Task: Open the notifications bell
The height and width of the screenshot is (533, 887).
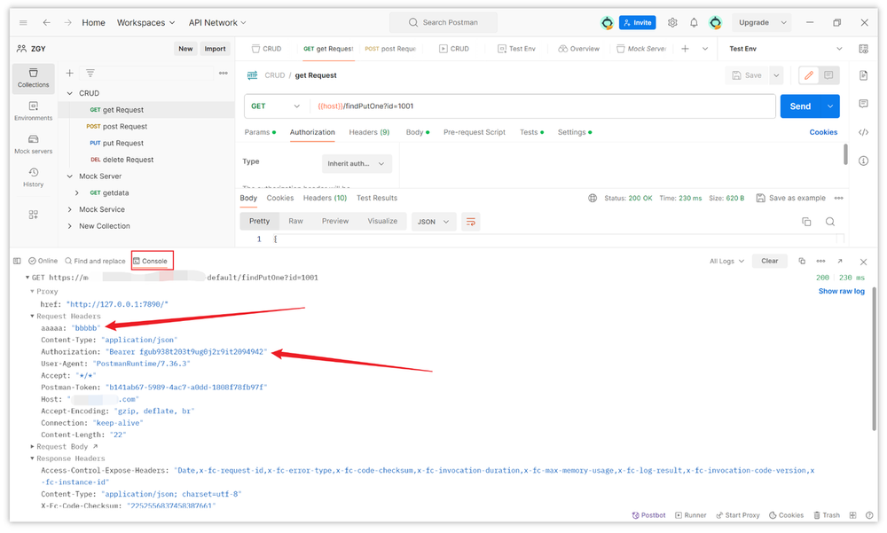Action: (694, 23)
